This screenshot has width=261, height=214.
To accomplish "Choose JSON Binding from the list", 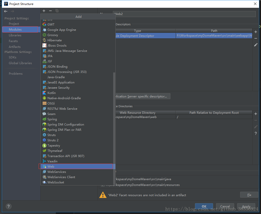I will coord(77,67).
